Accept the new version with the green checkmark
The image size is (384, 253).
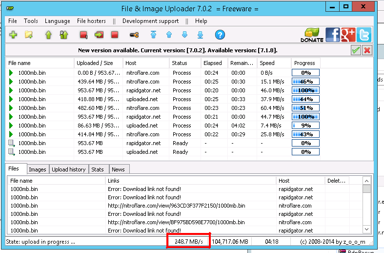pyautogui.click(x=356, y=50)
